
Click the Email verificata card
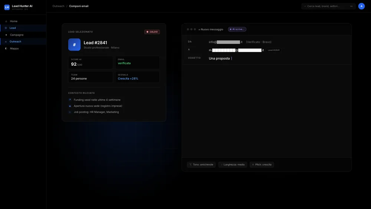(x=137, y=62)
